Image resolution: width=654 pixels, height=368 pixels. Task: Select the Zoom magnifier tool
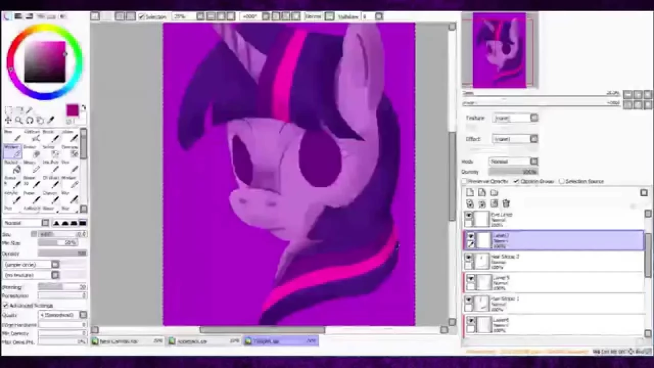(19, 121)
